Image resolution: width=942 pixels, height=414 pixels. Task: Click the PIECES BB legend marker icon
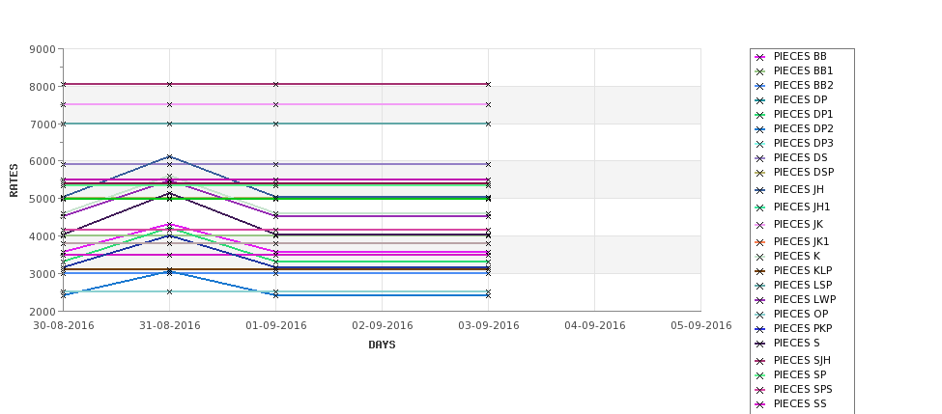tap(760, 57)
